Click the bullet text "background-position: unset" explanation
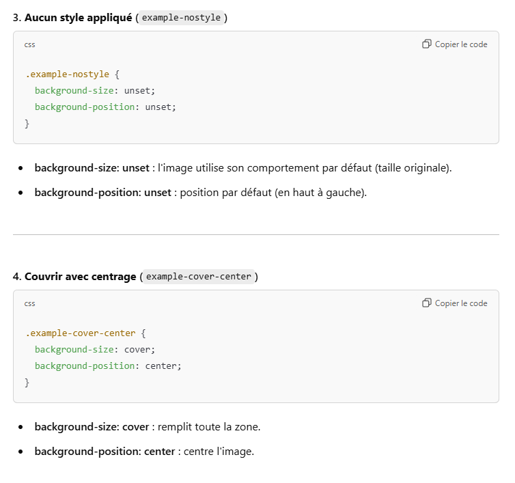515x483 pixels. (x=200, y=193)
